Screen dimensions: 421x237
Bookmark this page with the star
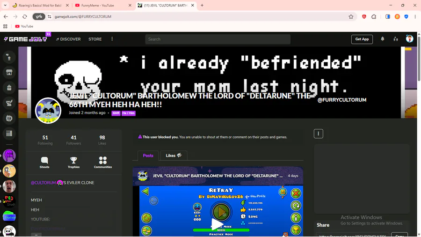tap(351, 17)
